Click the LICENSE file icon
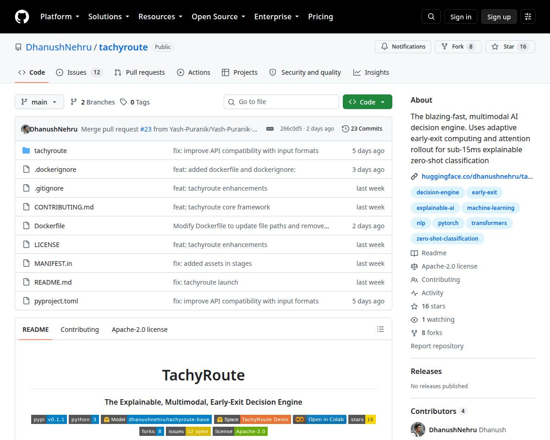 point(26,245)
